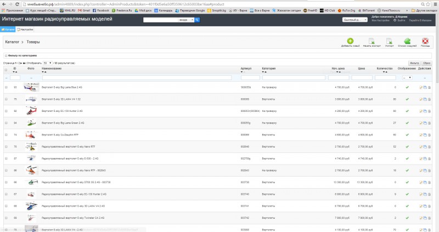The width and height of the screenshot is (439, 232).
Task: Open the Catalog tab
Action: pos(8,30)
